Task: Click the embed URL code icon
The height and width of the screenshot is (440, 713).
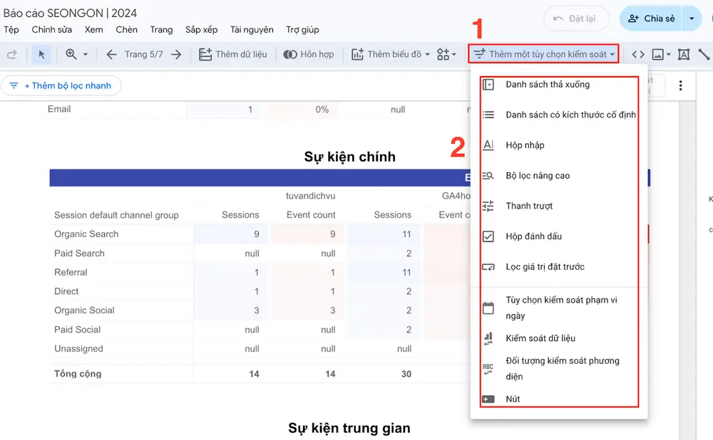Action: (638, 55)
